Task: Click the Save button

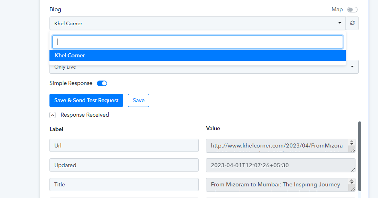Action: pyautogui.click(x=138, y=101)
